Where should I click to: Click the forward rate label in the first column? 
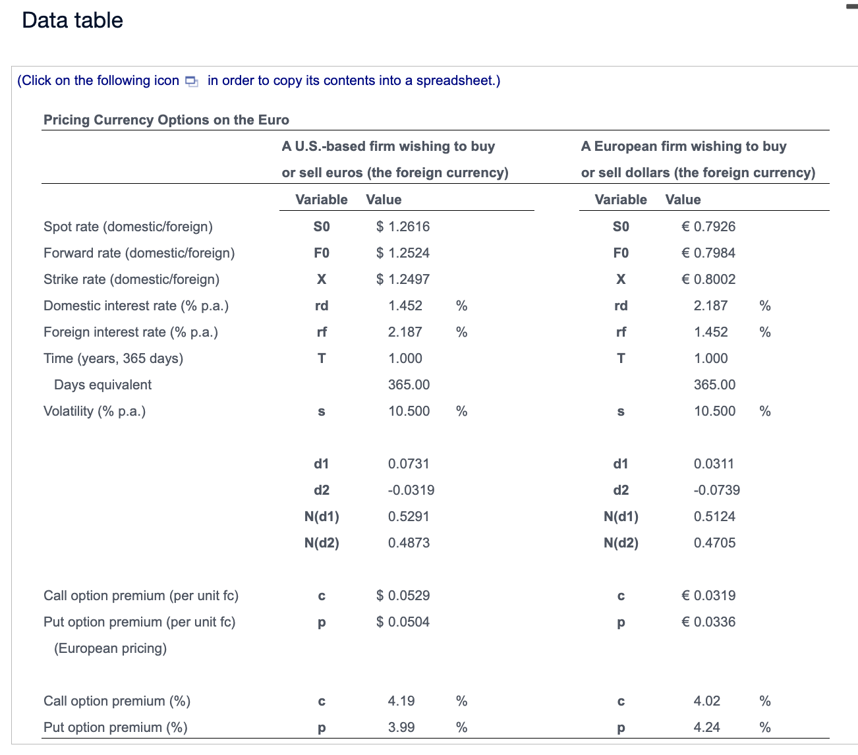click(139, 252)
